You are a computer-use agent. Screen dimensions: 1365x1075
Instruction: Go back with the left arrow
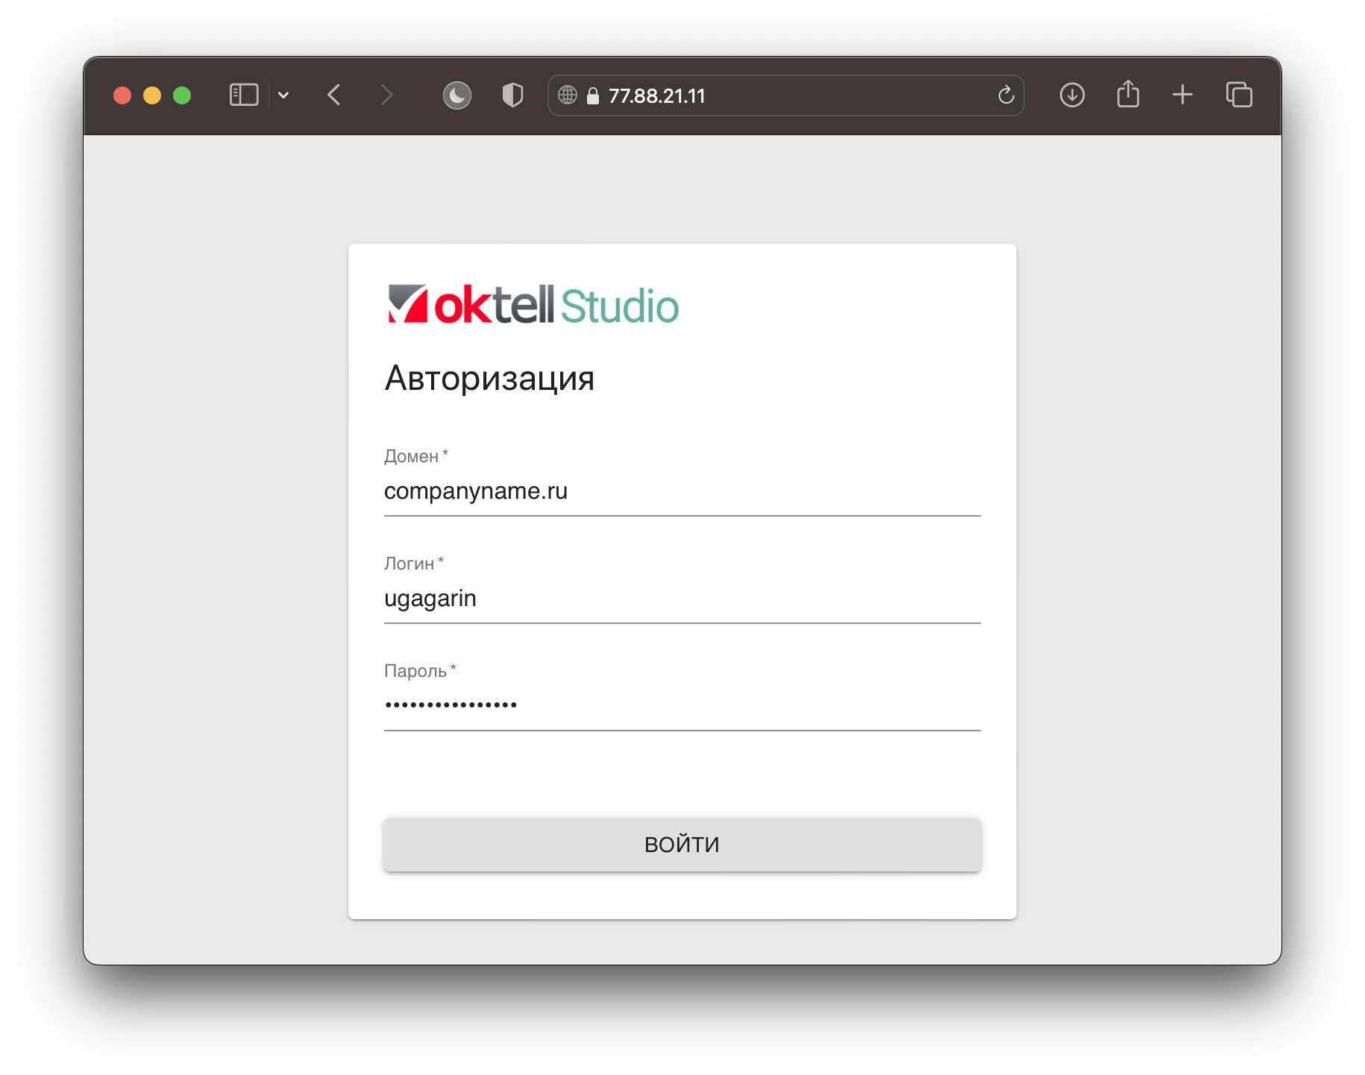coord(334,95)
